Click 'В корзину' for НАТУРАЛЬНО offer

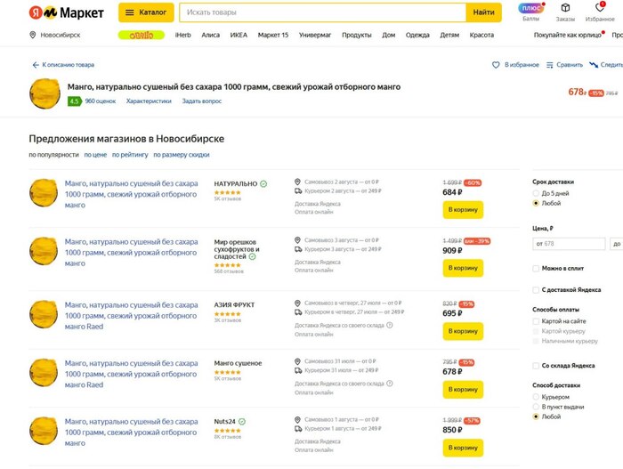point(463,210)
